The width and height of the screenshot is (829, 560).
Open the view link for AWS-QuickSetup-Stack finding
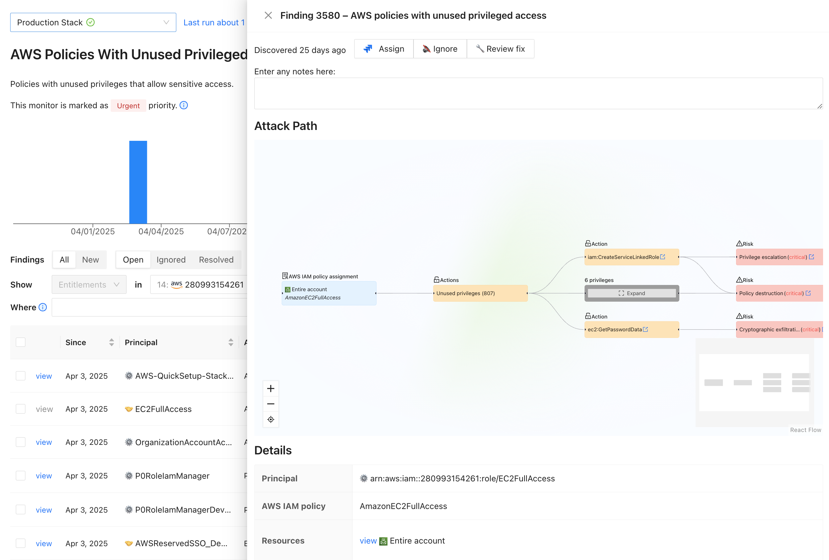[x=43, y=376]
